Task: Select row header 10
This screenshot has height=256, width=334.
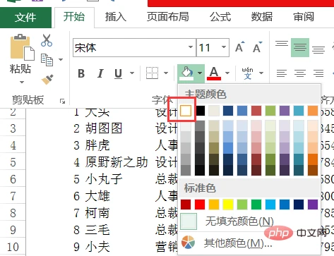Action: pos(13,246)
